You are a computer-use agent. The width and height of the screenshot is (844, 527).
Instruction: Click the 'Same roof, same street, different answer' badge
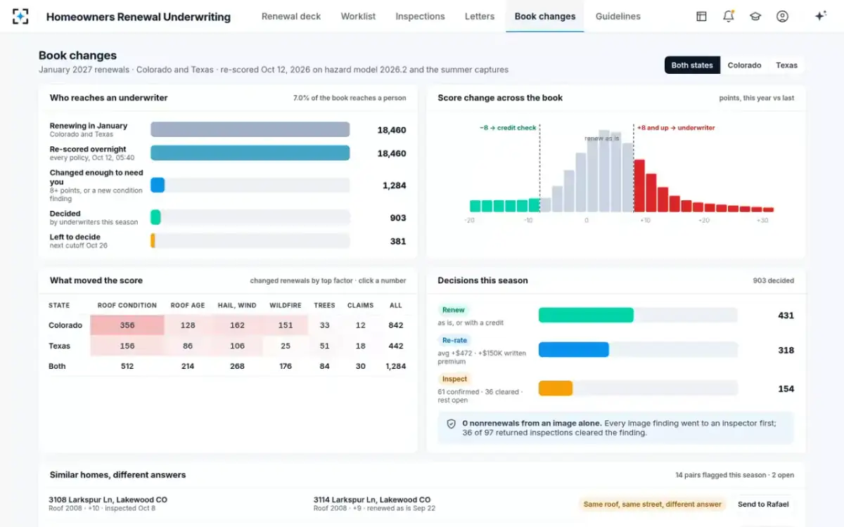pos(653,504)
